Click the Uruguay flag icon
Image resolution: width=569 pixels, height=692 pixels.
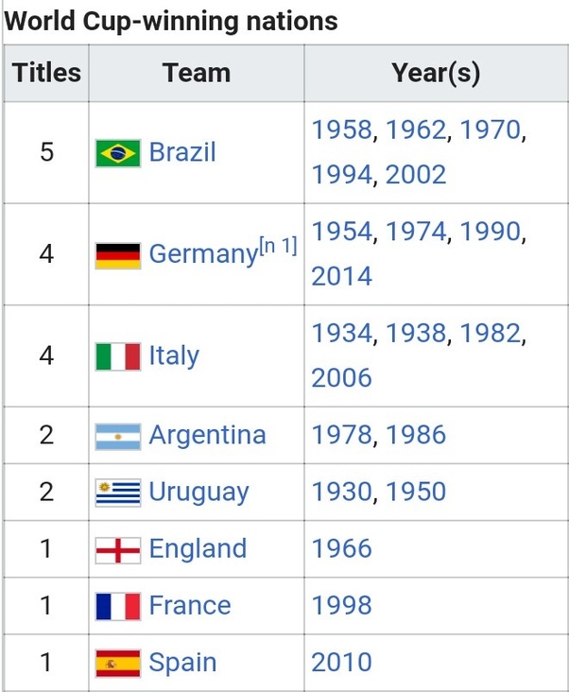(118, 493)
